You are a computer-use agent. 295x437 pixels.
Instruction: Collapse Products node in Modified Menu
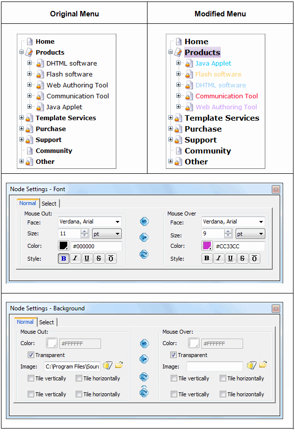(x=171, y=52)
